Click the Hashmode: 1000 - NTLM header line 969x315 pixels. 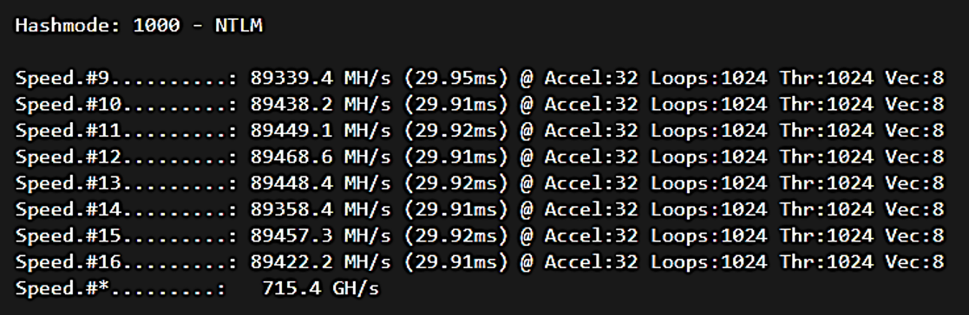139,25
